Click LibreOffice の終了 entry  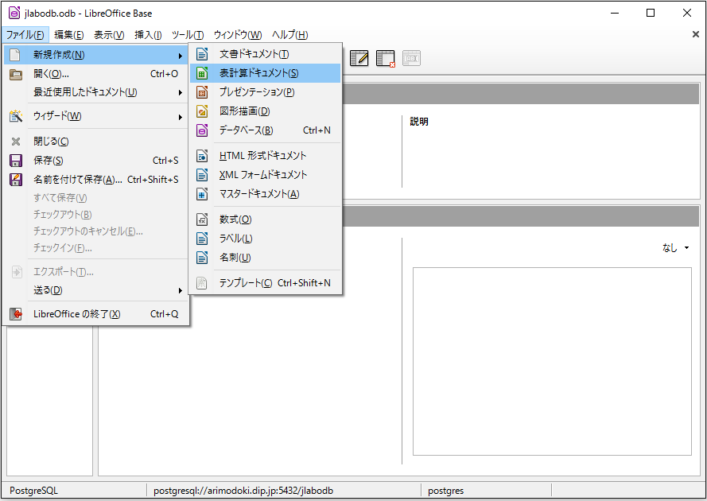[x=96, y=314]
